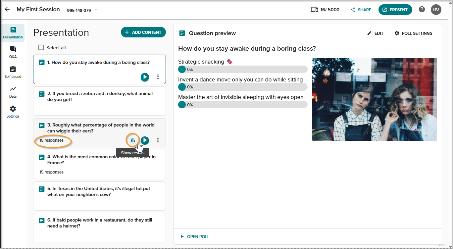
Task: Open the Q&A sidebar section
Action: coord(13,52)
